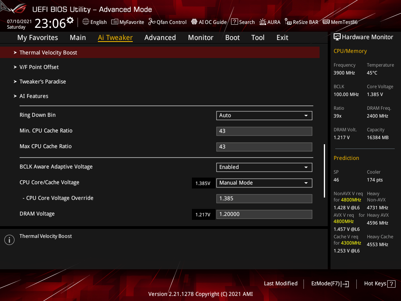401x301 pixels.
Task: Open BCLK Aware Adaptive Voltage dropdown
Action: coord(264,167)
